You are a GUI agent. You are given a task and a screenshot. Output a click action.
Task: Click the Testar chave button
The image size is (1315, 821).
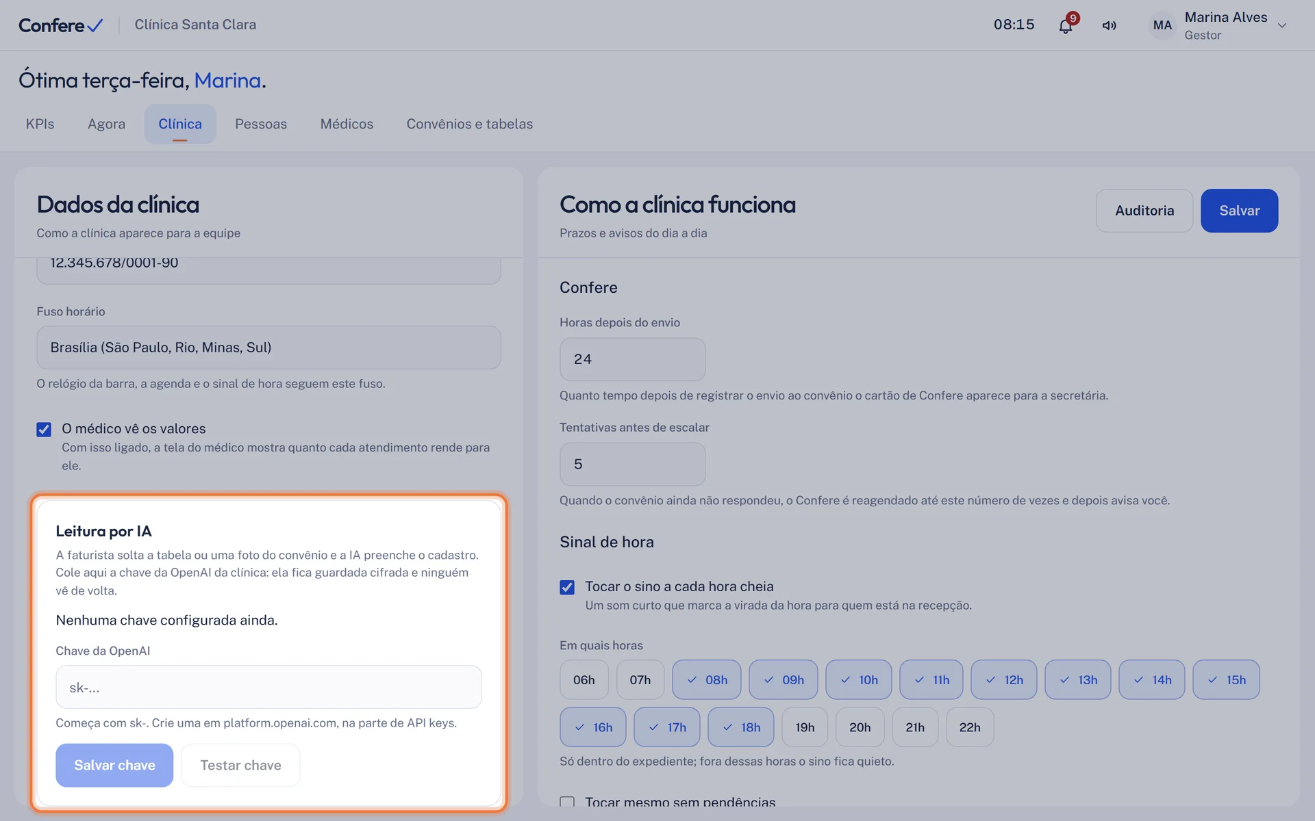pos(240,765)
